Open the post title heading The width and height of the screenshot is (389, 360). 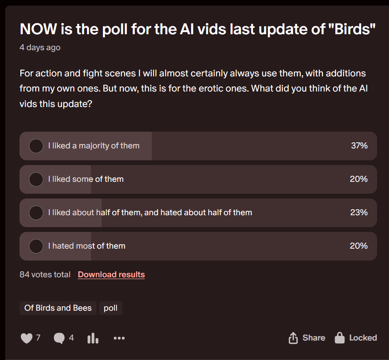point(197,29)
